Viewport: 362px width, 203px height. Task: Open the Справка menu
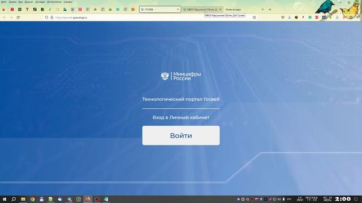coord(68,2)
